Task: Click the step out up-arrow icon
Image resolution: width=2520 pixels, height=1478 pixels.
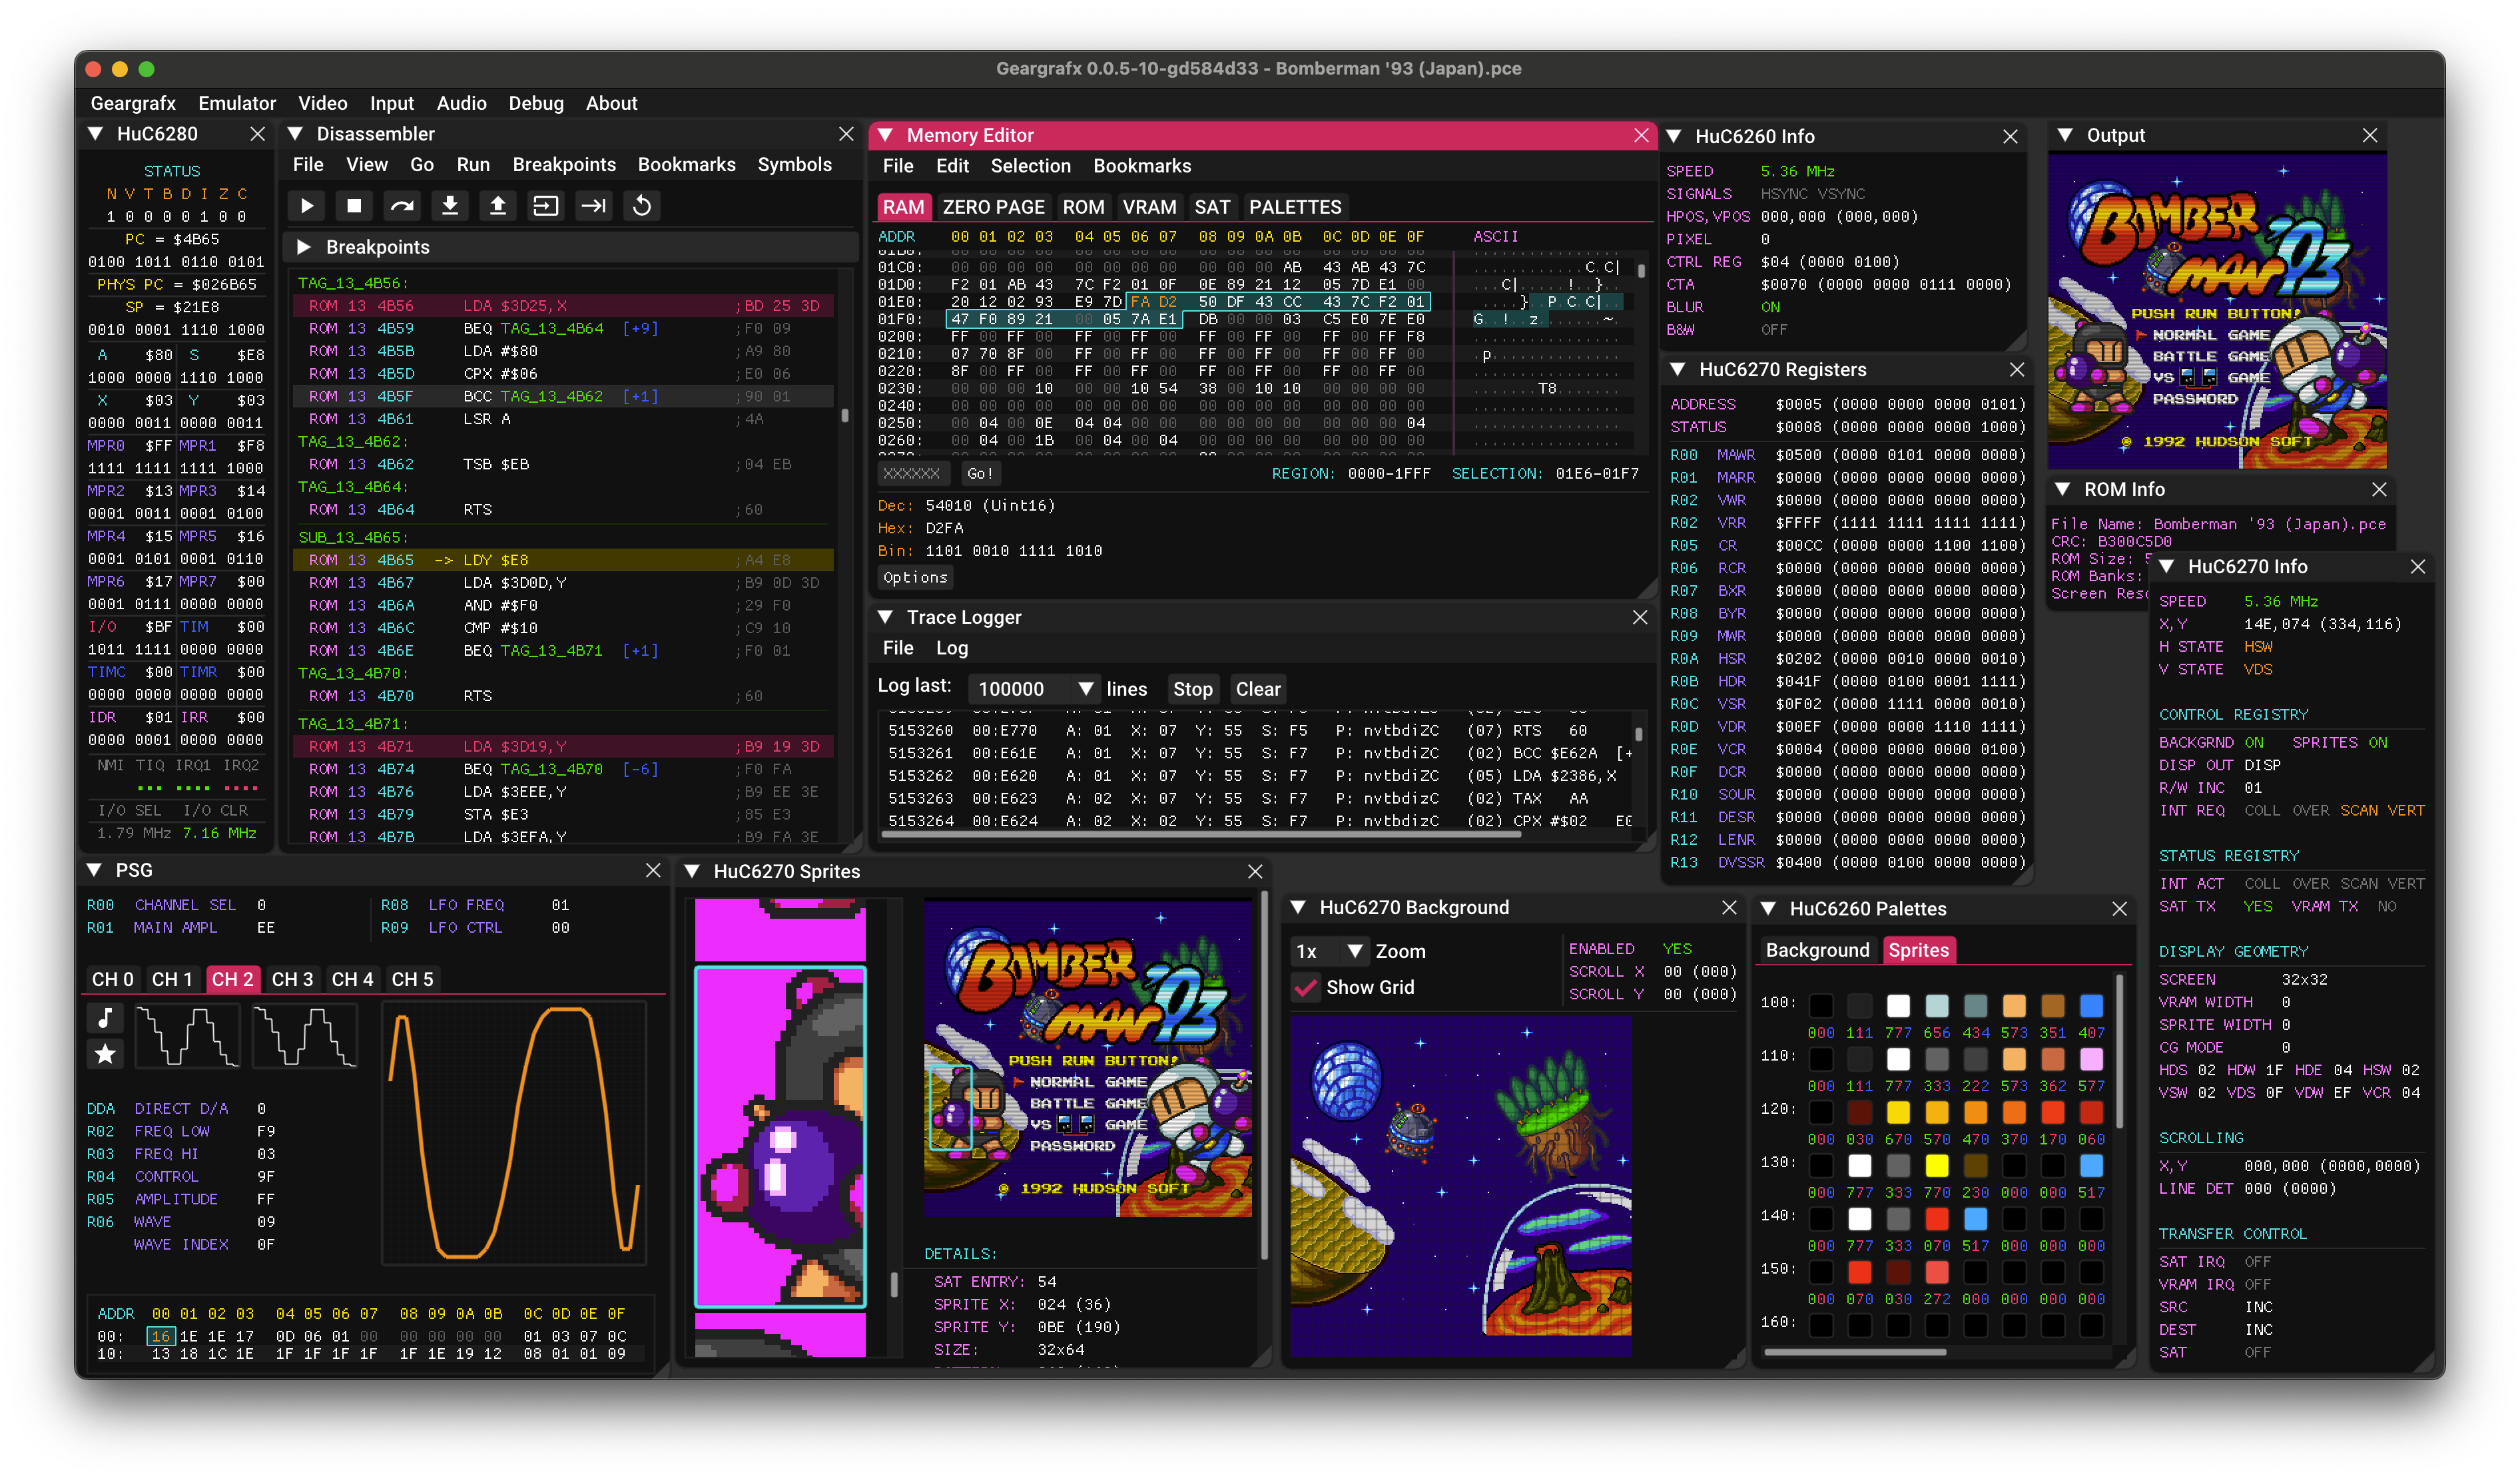Action: (x=497, y=206)
